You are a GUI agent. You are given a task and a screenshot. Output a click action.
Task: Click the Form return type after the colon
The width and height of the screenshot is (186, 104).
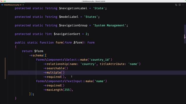tap(91, 42)
